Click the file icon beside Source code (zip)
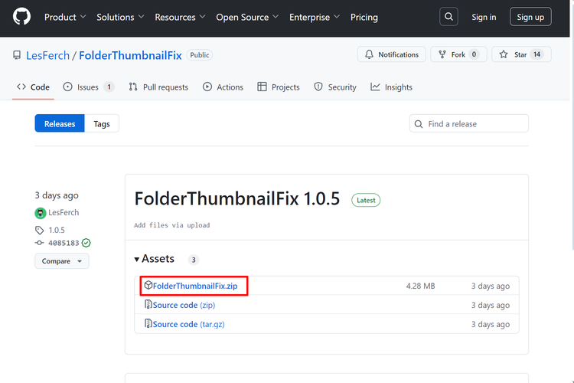574x383 pixels. (148, 304)
